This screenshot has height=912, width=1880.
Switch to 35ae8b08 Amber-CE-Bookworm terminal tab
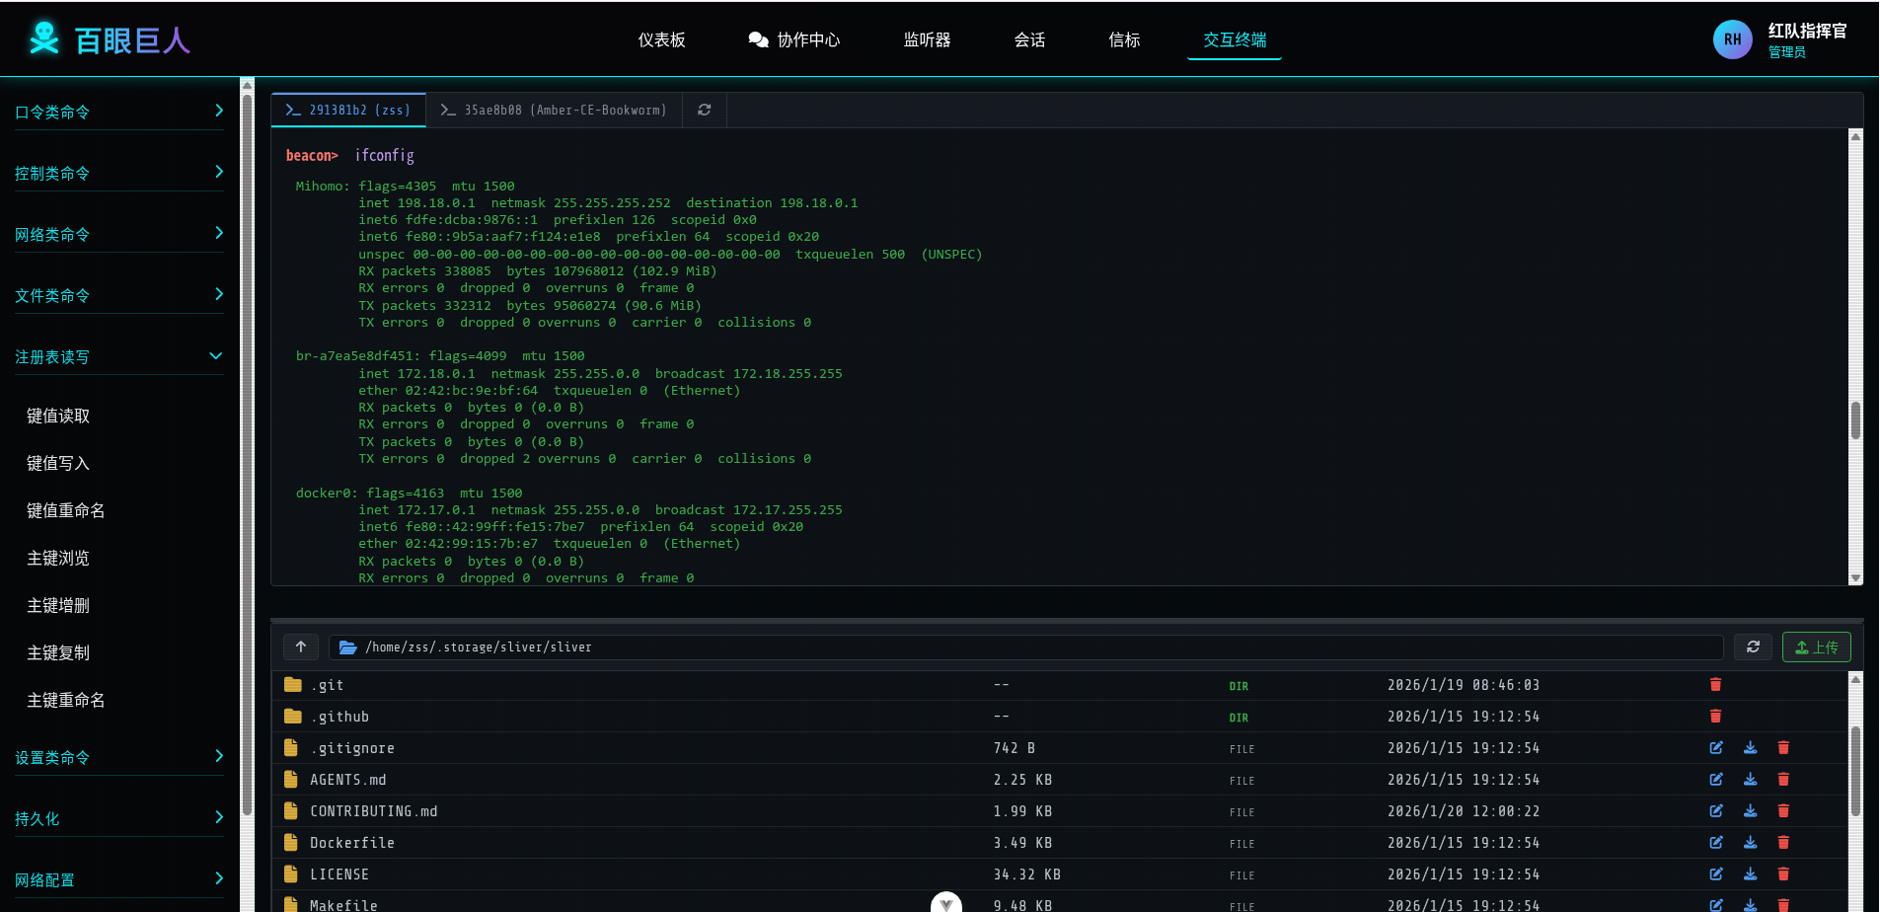point(554,111)
